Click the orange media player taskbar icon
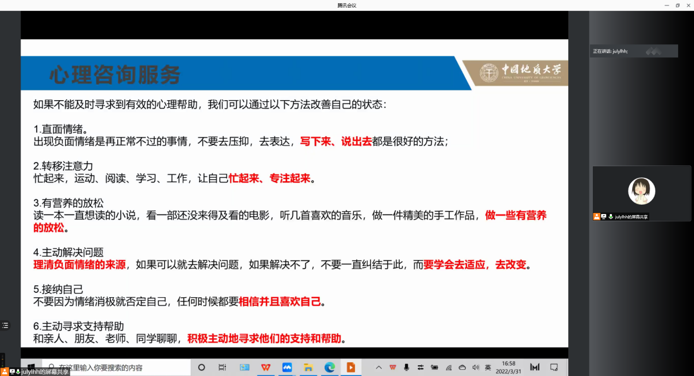This screenshot has width=694, height=376. click(351, 367)
